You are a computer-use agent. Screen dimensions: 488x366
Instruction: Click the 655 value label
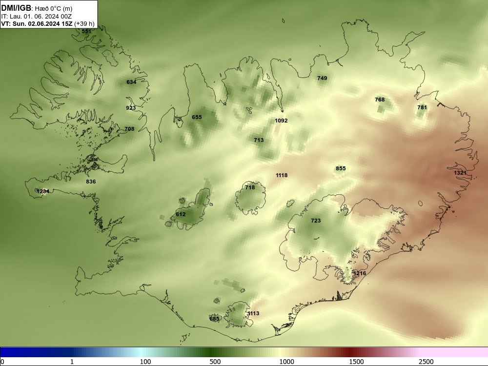[197, 117]
